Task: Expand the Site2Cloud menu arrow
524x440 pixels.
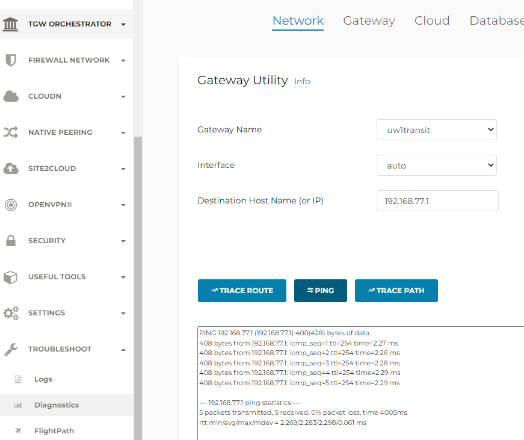Action: click(123, 169)
